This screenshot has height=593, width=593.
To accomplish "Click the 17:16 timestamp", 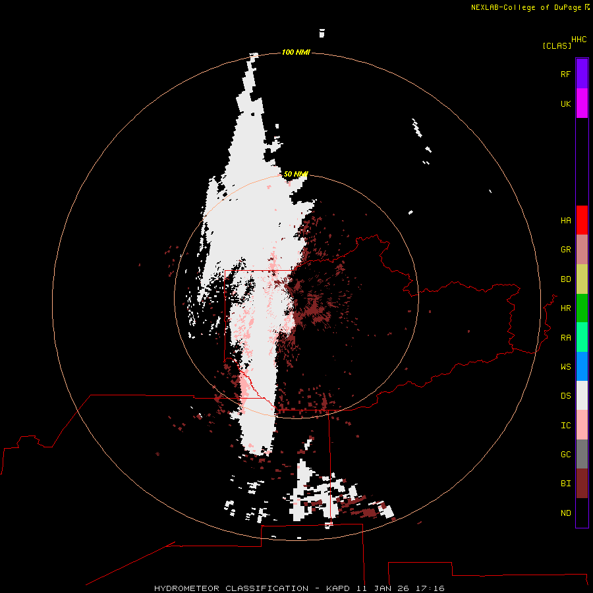I will 430,588.
